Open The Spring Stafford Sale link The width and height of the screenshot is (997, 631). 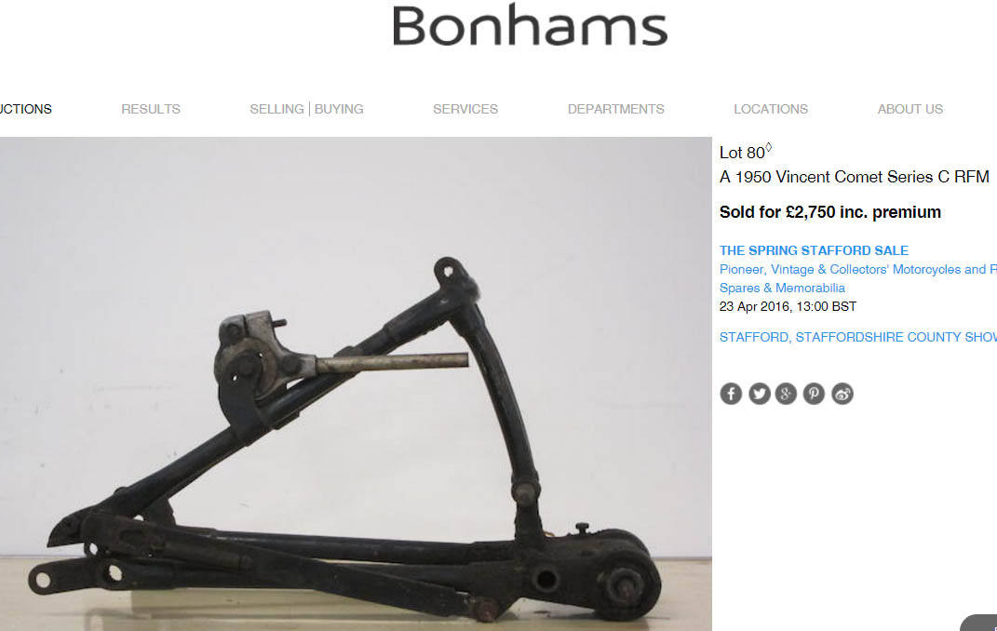[x=814, y=250]
